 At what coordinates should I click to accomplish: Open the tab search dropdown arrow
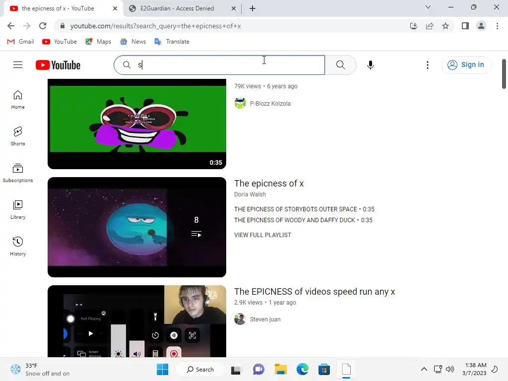pos(428,7)
